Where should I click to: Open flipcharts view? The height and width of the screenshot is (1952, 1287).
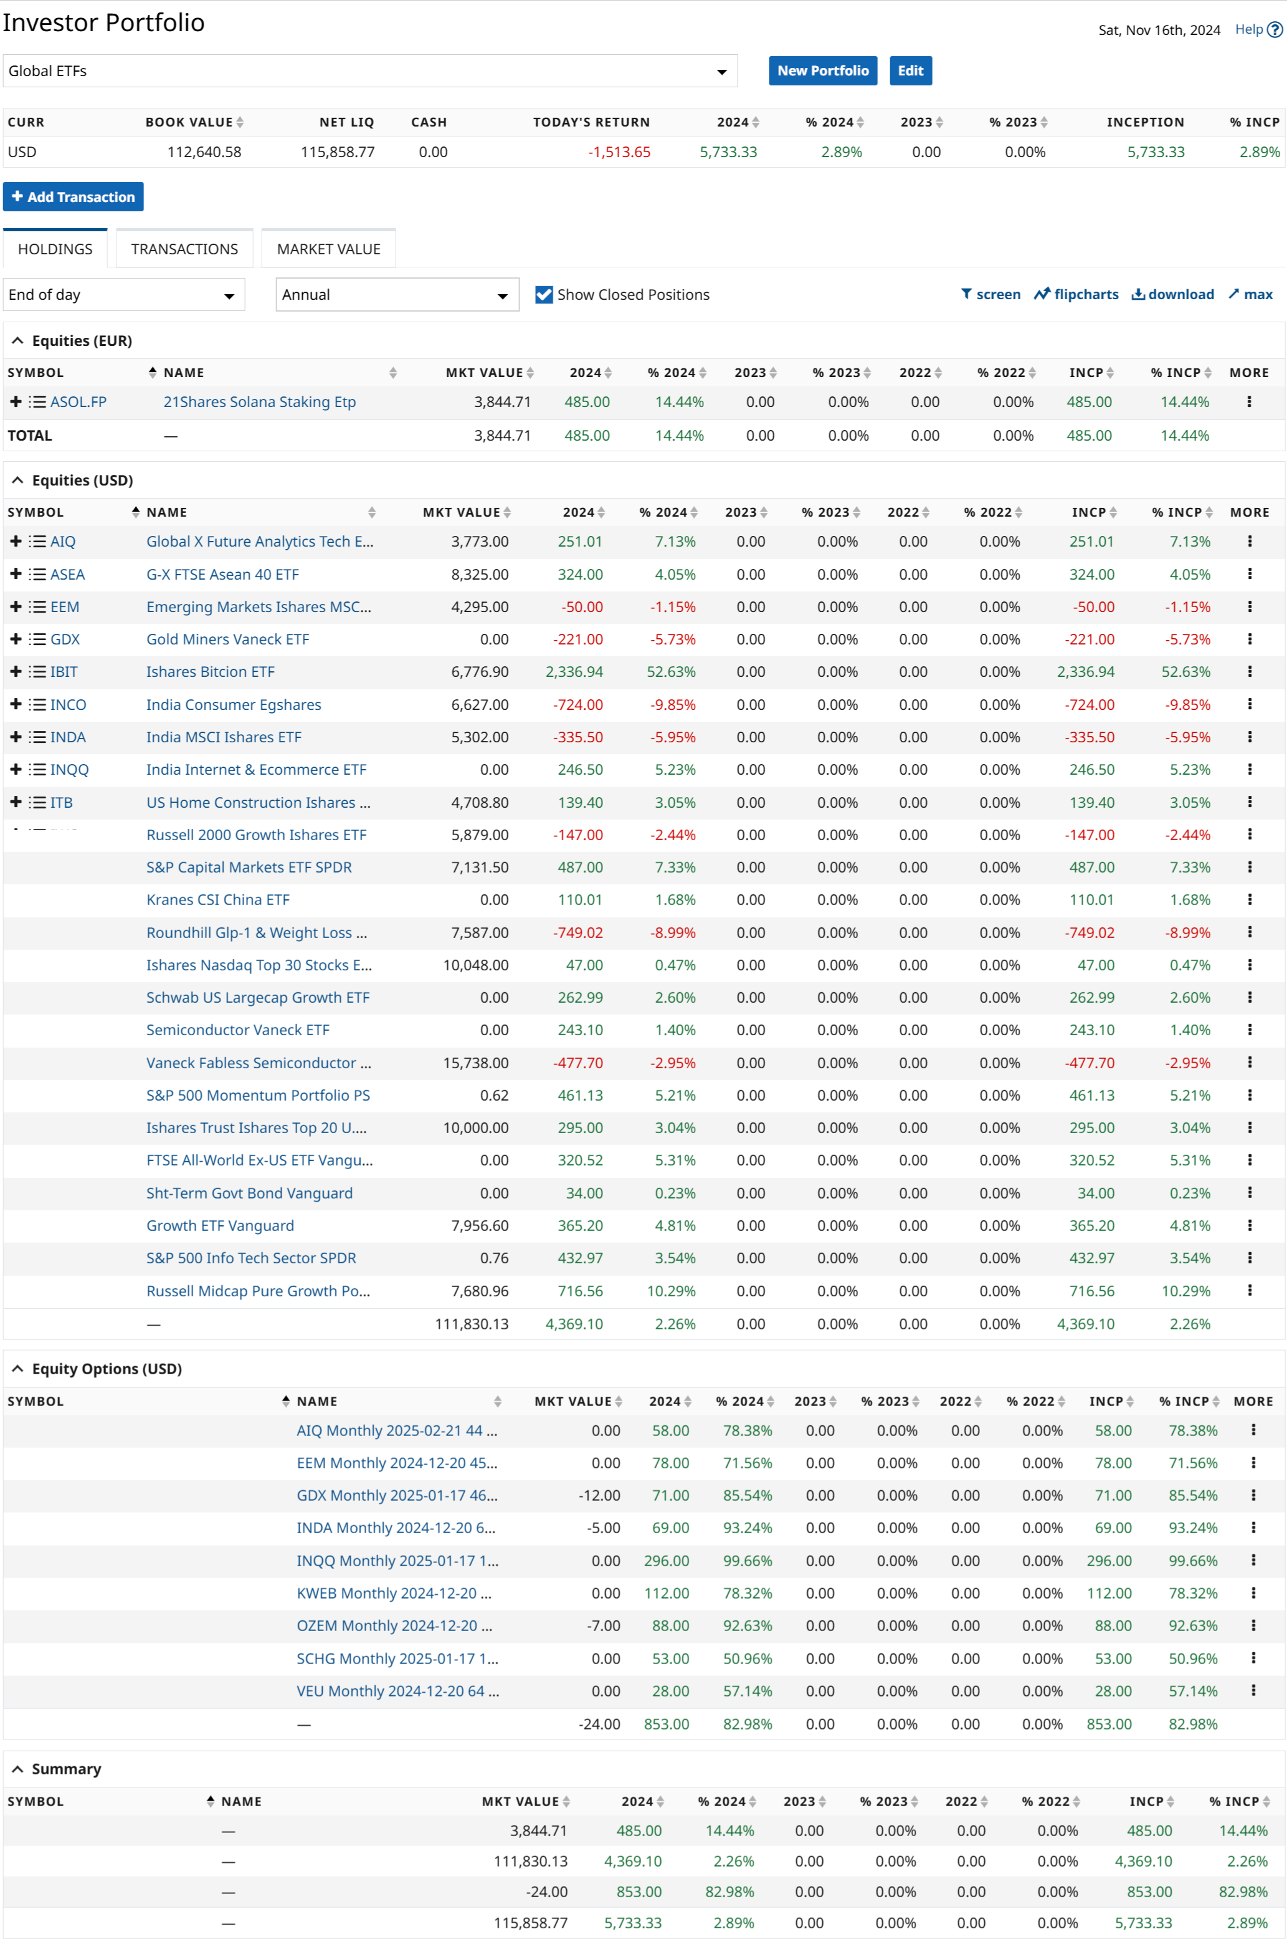(x=1076, y=294)
